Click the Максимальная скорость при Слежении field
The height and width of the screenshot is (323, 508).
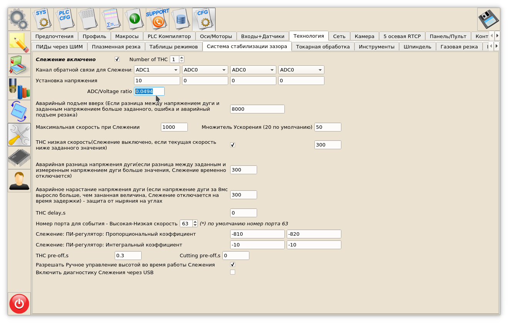point(174,127)
